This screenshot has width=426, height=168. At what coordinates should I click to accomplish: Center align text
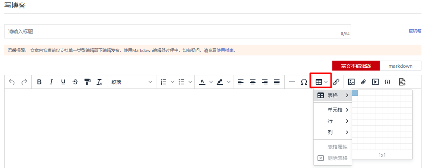click(x=253, y=82)
